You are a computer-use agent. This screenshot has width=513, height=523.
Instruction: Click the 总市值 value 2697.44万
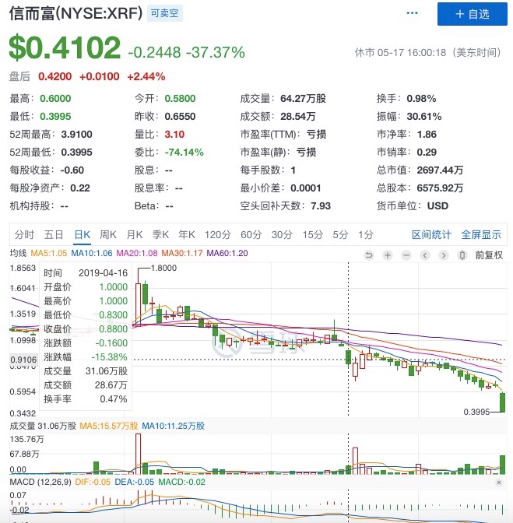coord(440,170)
